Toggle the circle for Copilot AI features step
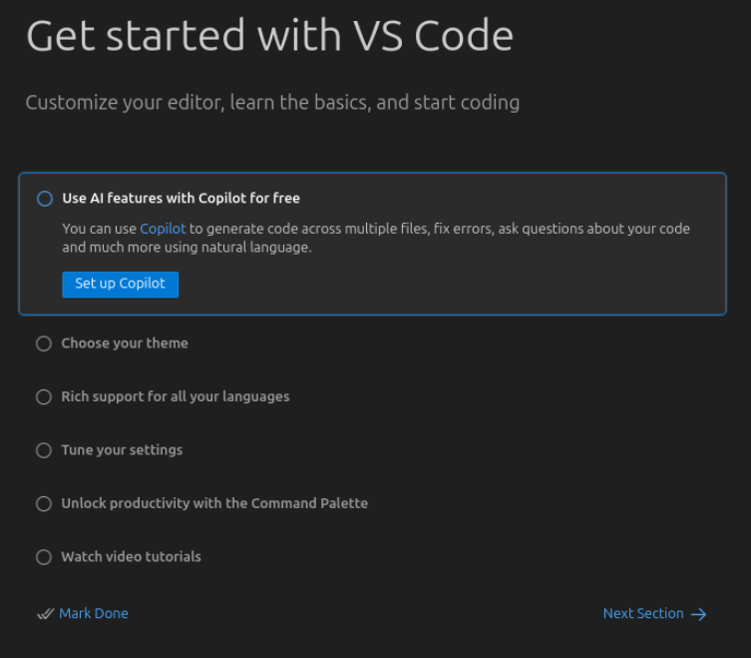751x658 pixels. (x=45, y=199)
